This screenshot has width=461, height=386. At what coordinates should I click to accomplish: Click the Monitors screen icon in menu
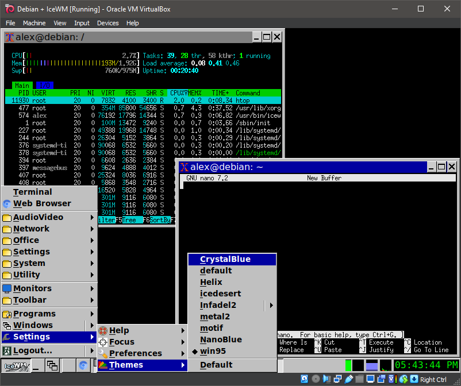pyautogui.click(x=7, y=288)
